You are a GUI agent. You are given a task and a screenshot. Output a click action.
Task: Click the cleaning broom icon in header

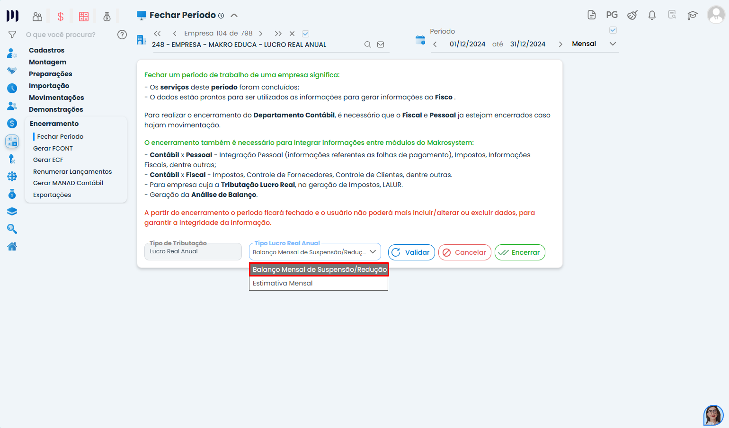[632, 15]
